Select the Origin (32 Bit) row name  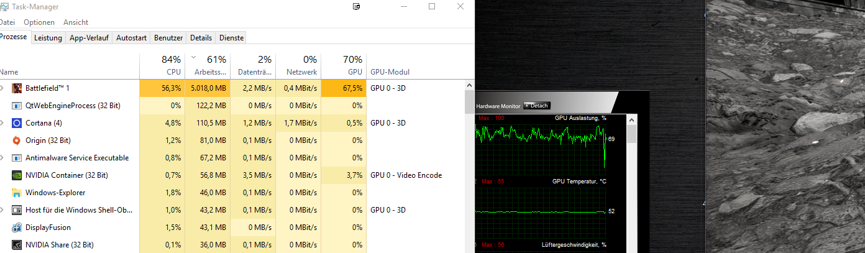tap(48, 140)
